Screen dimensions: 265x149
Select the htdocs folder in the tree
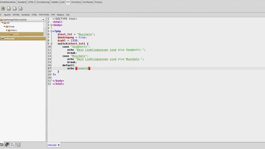14,30
